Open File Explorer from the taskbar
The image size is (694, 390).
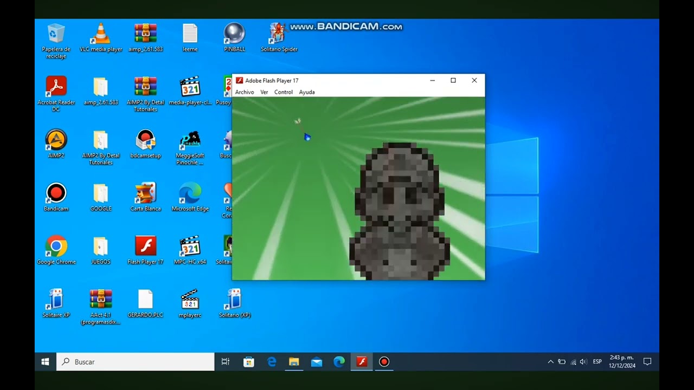[x=294, y=362]
